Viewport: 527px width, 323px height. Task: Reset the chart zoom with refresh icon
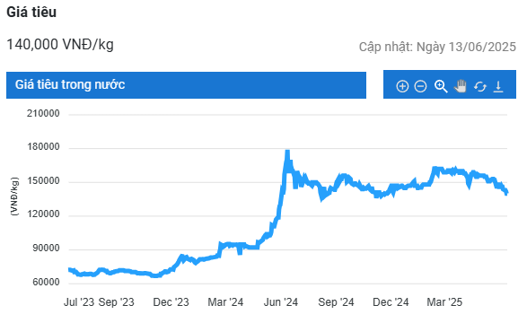(480, 87)
